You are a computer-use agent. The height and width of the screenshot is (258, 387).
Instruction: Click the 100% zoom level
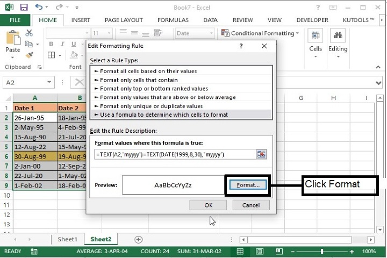tap(369, 252)
